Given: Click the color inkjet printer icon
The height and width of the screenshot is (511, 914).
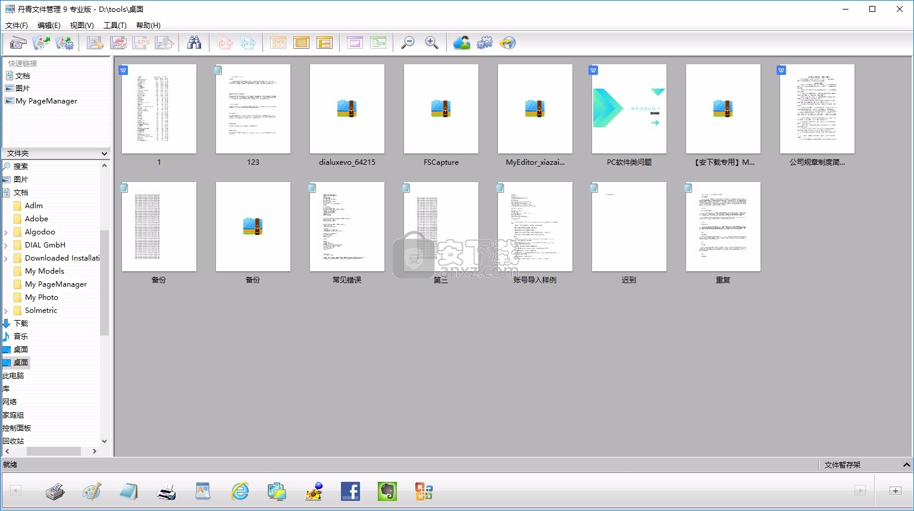Looking at the screenshot, I should tap(166, 491).
